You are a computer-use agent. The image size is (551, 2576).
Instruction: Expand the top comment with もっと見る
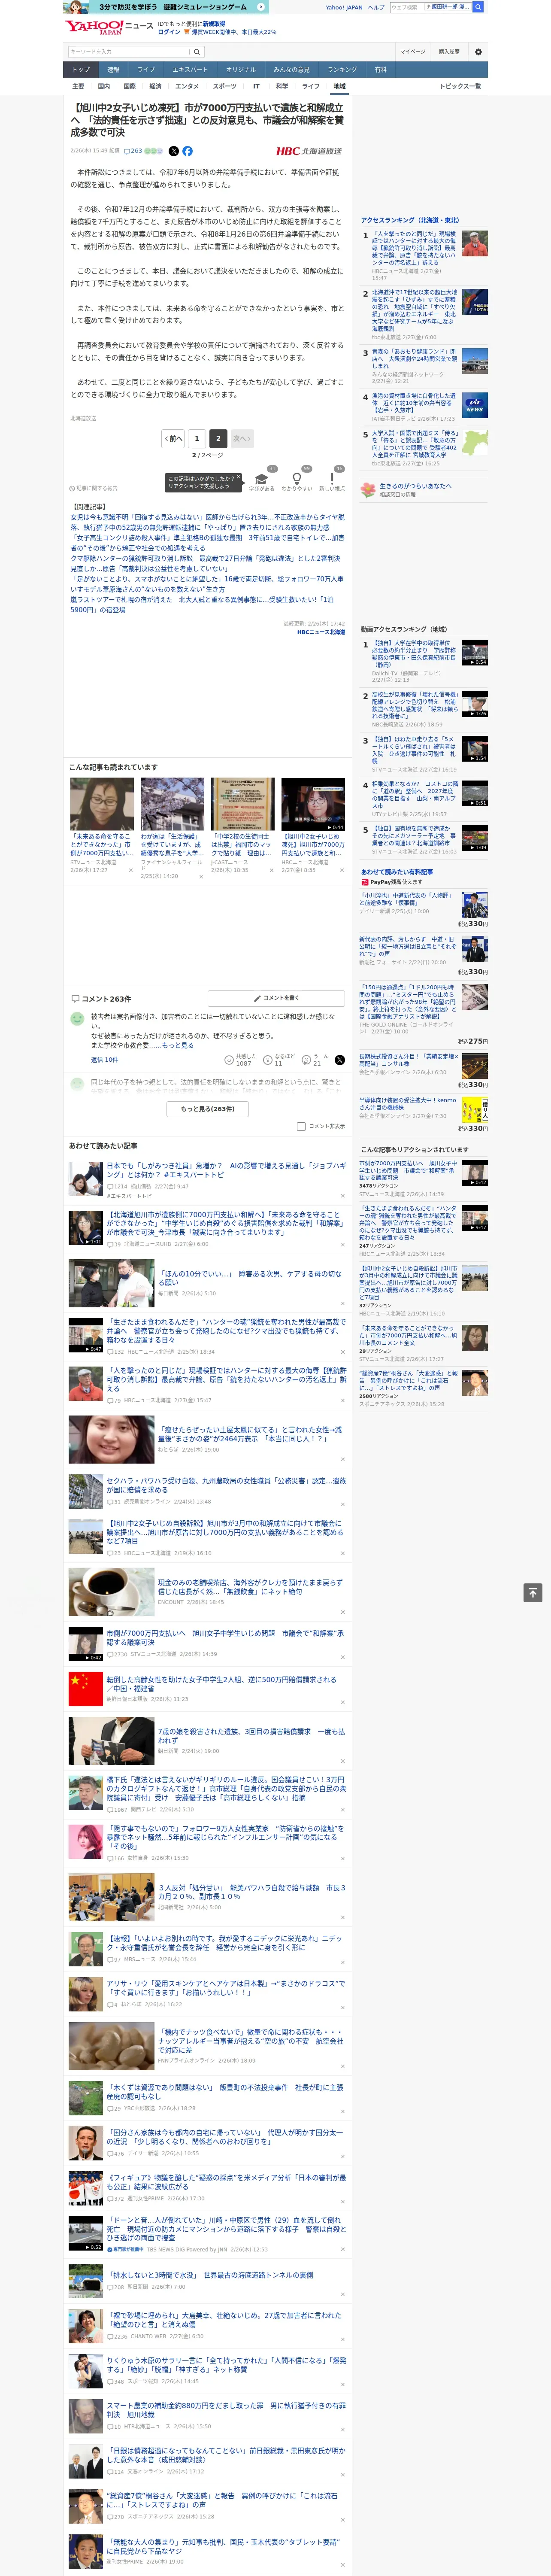(x=178, y=1045)
